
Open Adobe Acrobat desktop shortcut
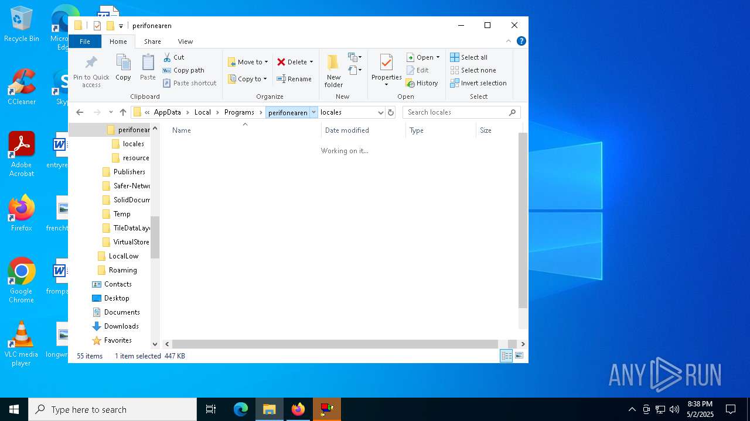click(x=22, y=154)
